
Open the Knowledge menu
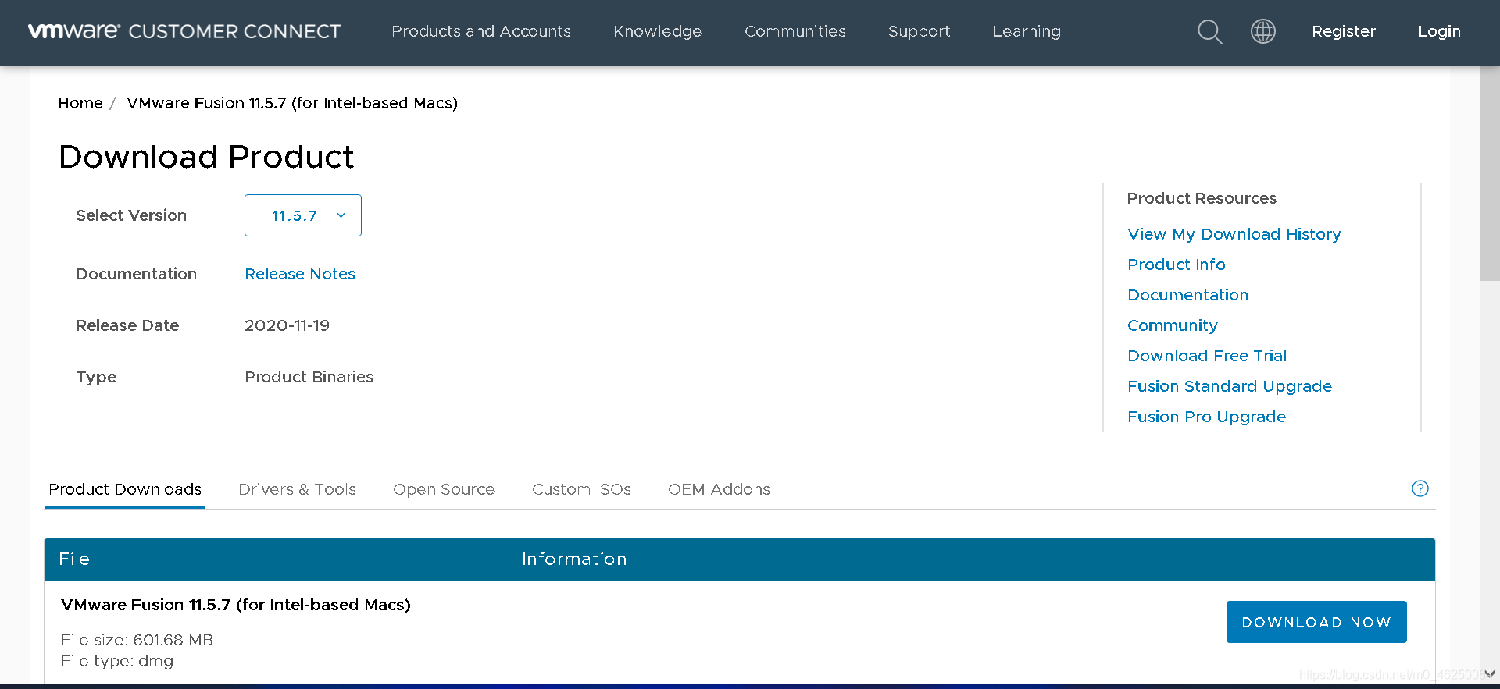(x=658, y=31)
